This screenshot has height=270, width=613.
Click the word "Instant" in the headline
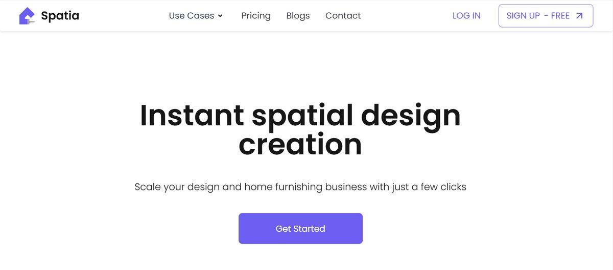(x=192, y=115)
